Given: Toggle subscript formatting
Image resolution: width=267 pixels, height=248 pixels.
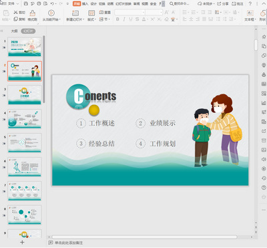Looking at the screenshot, I should click(159, 19).
